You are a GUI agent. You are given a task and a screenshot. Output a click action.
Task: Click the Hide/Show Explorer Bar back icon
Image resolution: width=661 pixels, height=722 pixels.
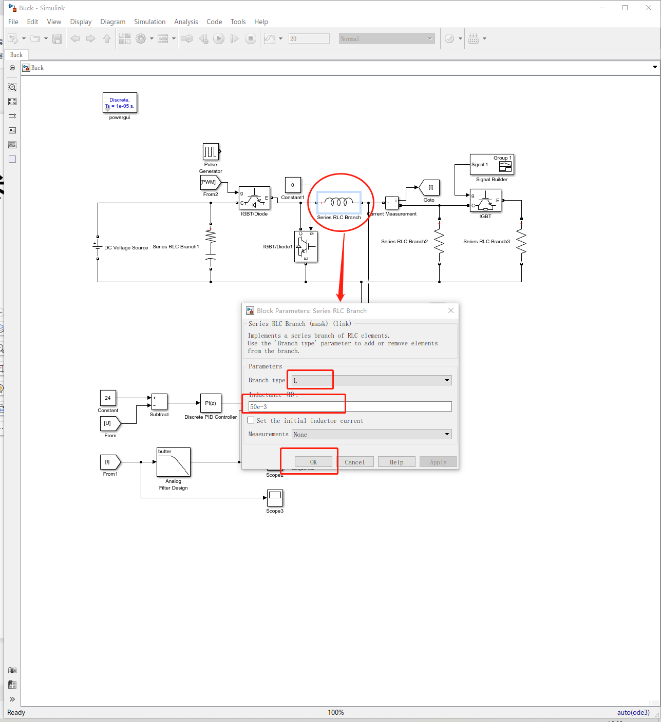(12, 68)
